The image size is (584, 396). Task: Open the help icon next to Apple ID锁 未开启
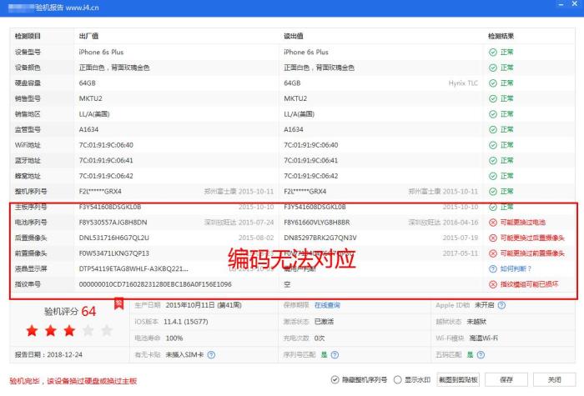click(x=501, y=305)
